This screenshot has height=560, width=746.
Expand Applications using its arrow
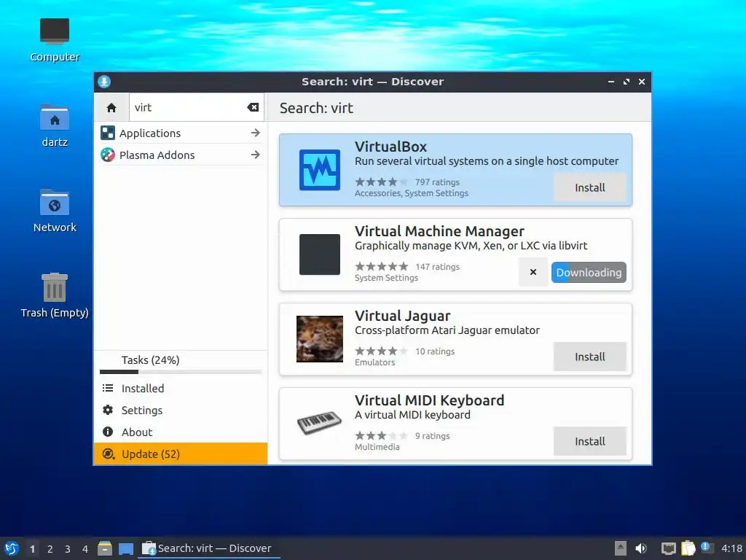256,133
